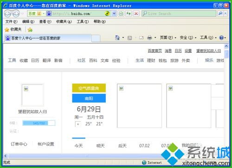Click 百科 in the navigation row

pyautogui.click(x=93, y=60)
